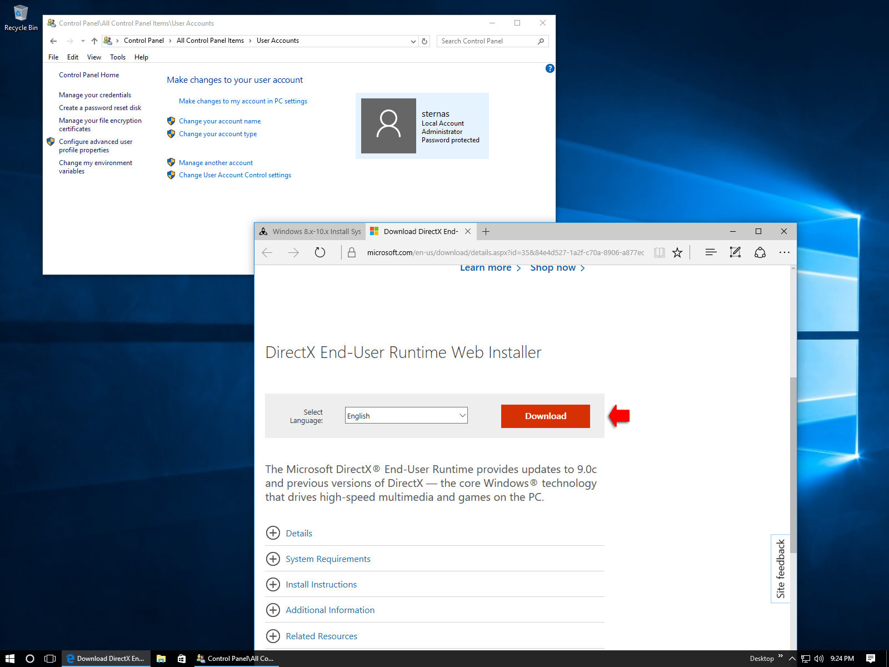
Task: Open File Explorer from taskbar
Action: [161, 659]
